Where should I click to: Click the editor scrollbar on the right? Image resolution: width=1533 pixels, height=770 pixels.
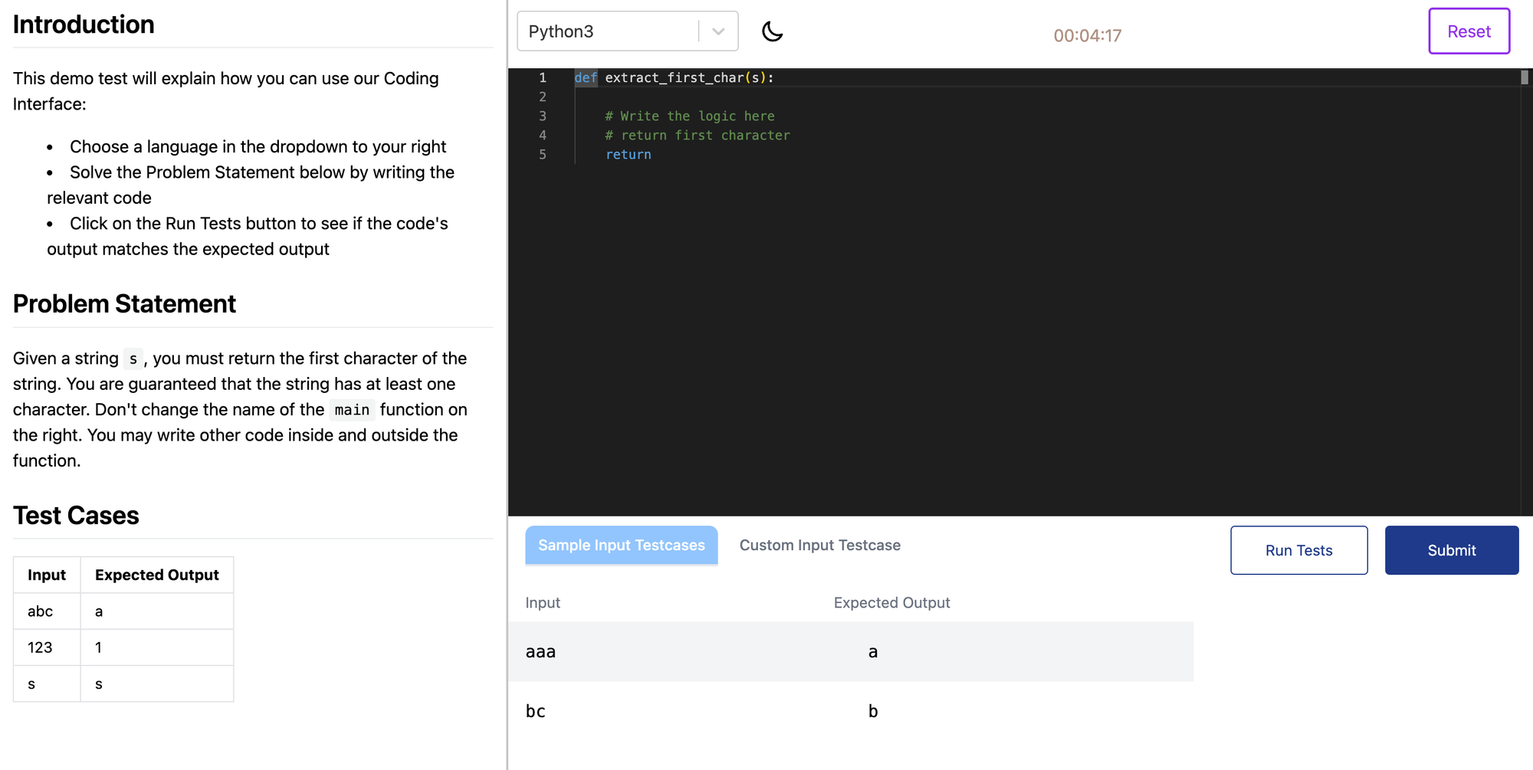click(x=1524, y=79)
